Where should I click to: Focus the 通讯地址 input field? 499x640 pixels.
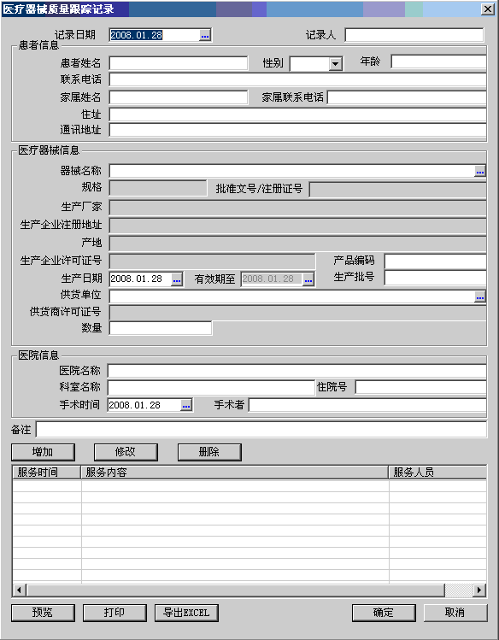297,130
